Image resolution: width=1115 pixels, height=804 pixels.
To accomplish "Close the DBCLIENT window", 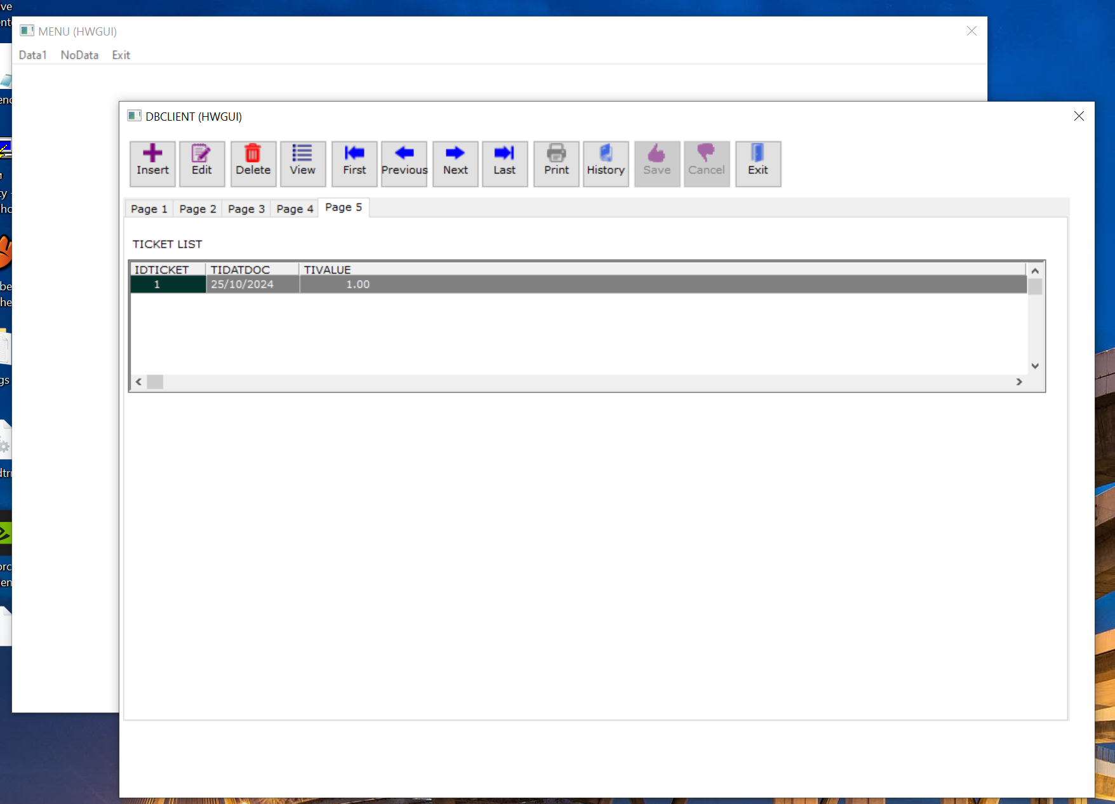I will coord(1079,116).
